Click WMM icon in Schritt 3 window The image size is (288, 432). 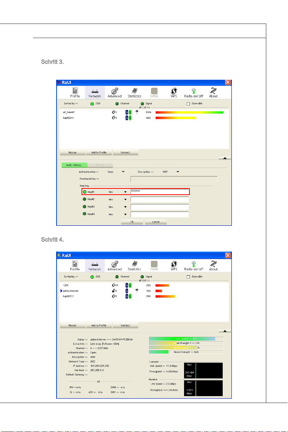(x=154, y=92)
